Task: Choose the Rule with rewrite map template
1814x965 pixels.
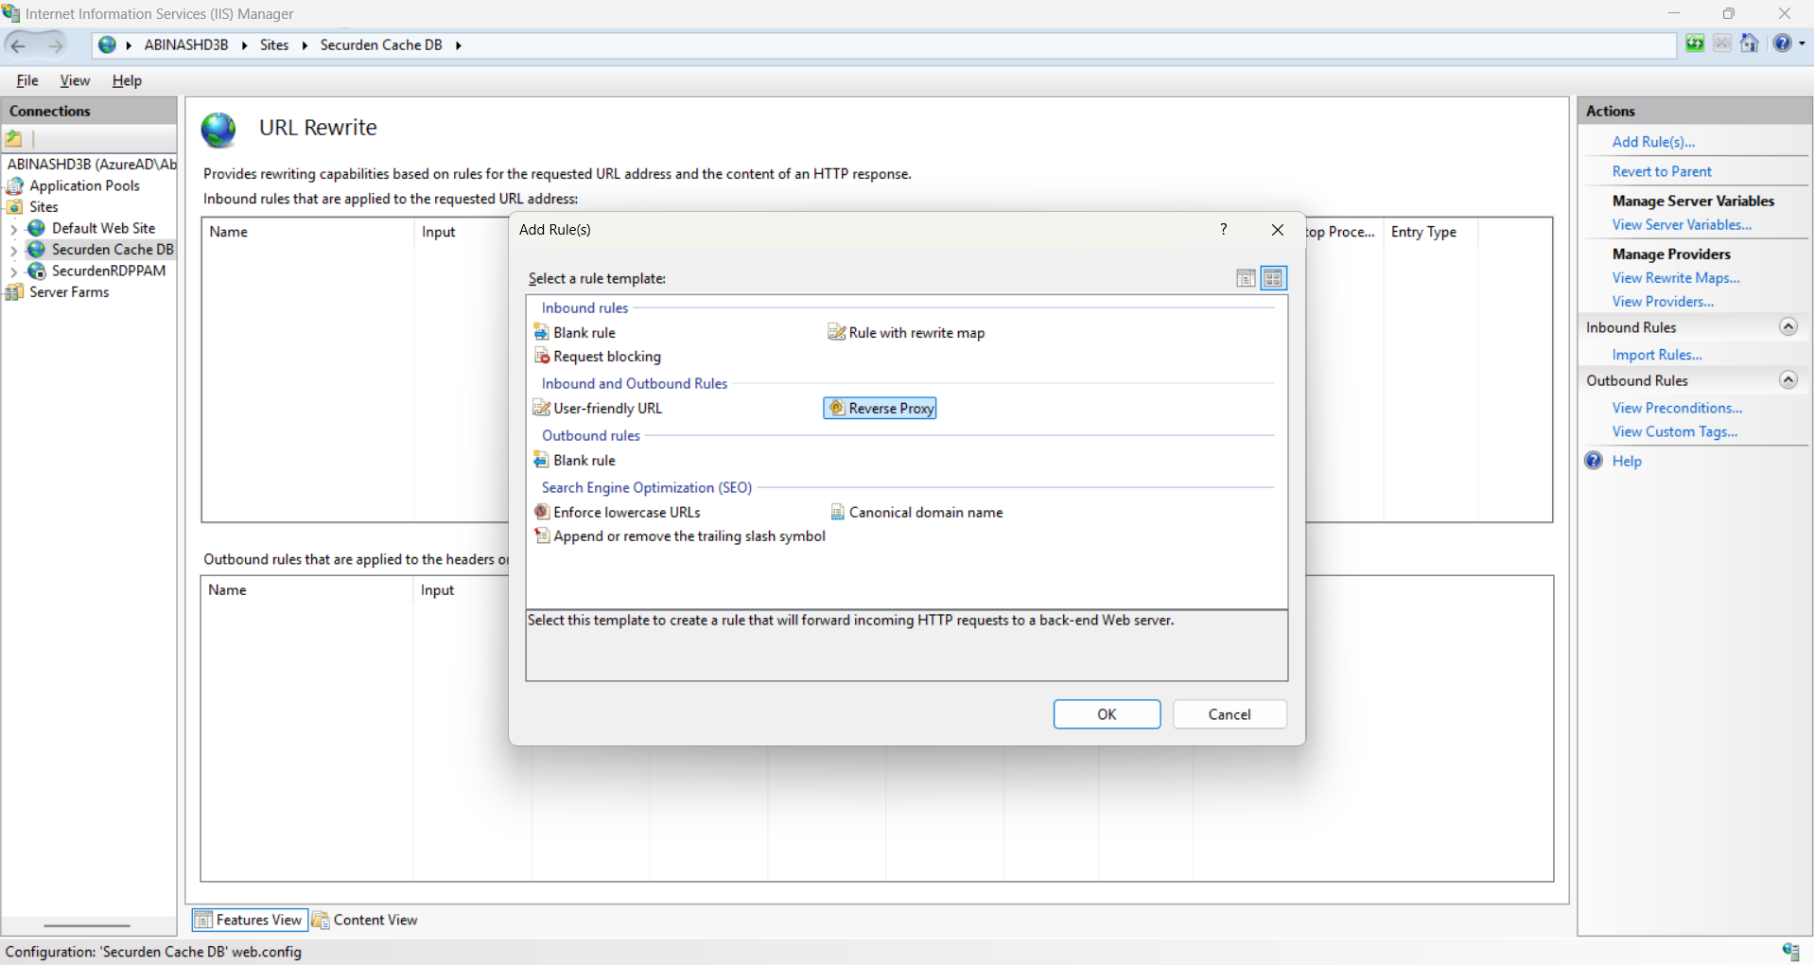Action: tap(906, 332)
